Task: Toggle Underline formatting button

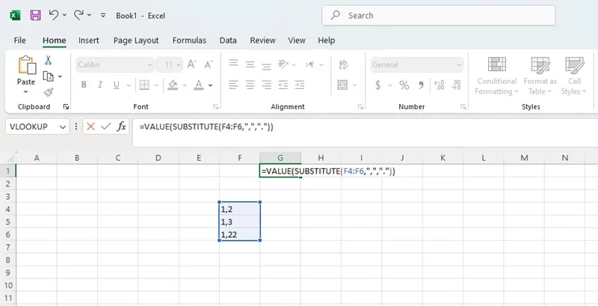Action: pos(117,85)
